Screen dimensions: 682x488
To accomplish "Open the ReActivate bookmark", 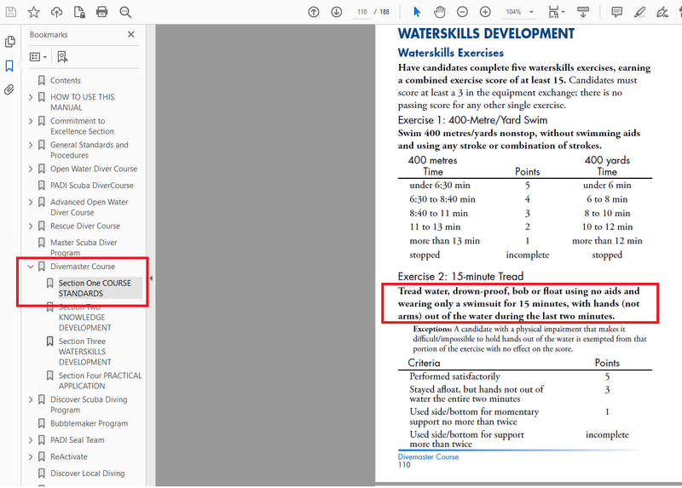I will click(x=68, y=456).
